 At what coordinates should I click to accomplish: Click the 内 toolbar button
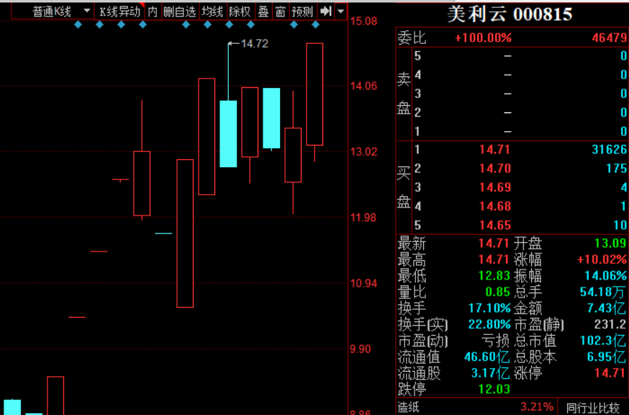pyautogui.click(x=153, y=12)
